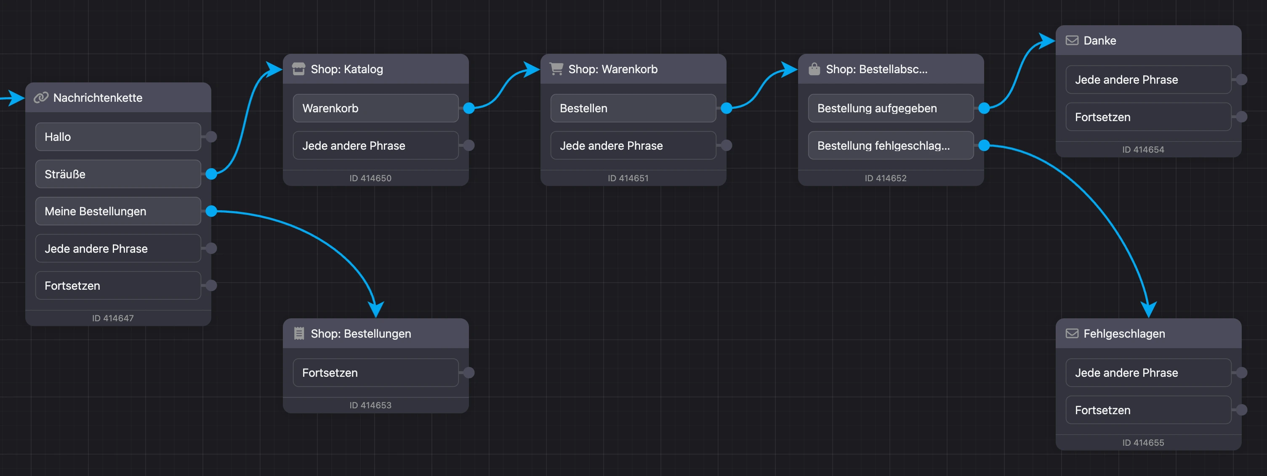Click the envelope icon on Danke node
Screen dimensions: 1267x476
click(1072, 40)
